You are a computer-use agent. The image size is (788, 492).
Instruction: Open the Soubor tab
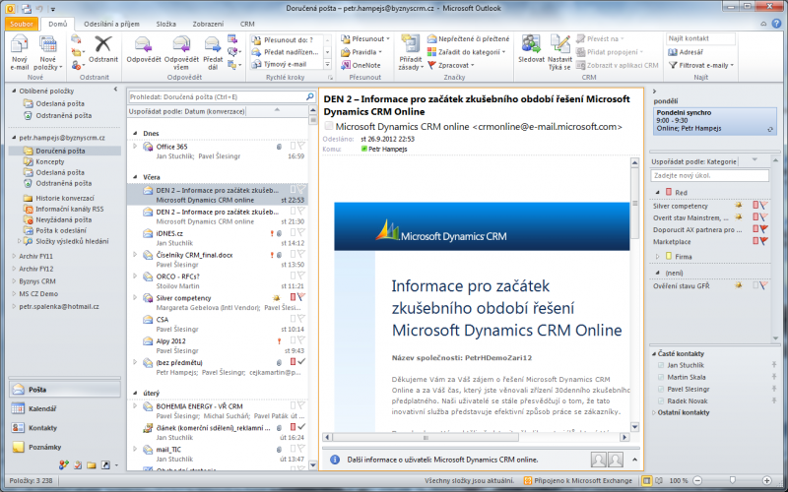22,24
